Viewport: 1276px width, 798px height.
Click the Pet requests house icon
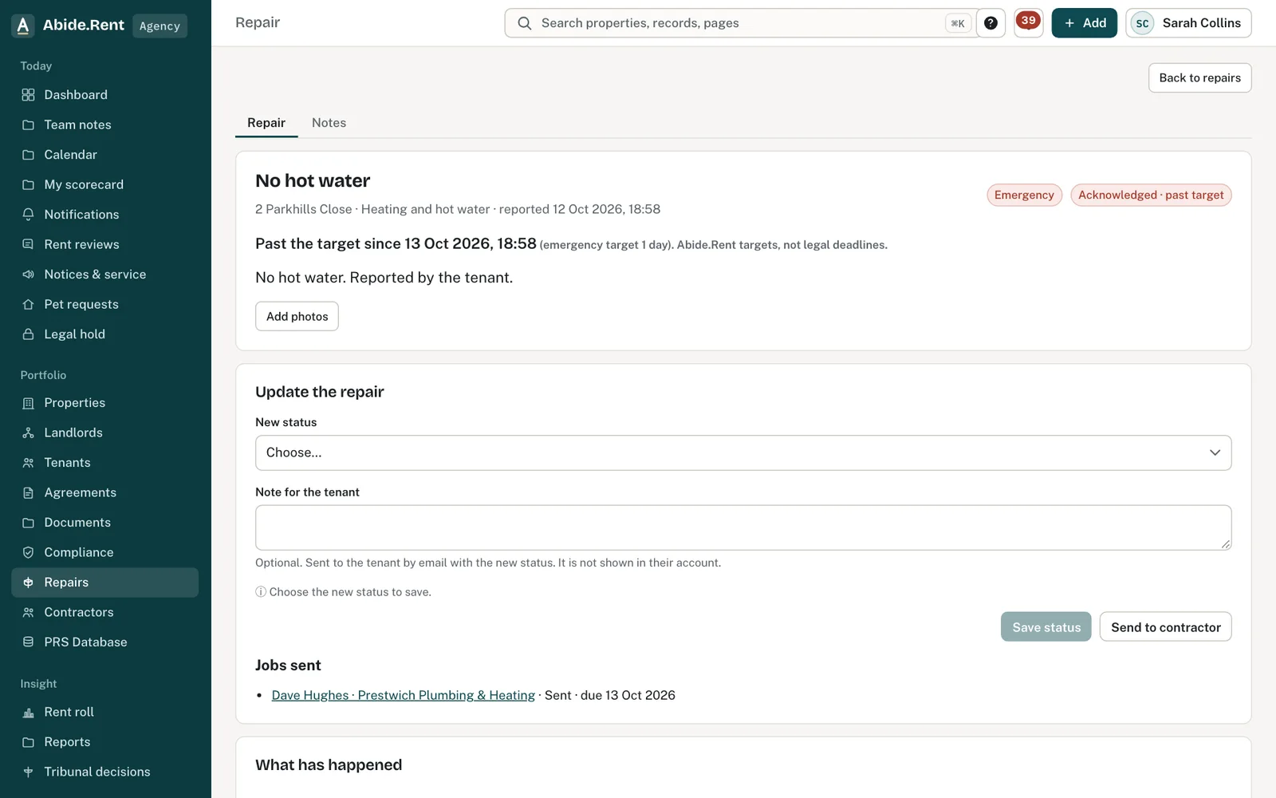[28, 305]
